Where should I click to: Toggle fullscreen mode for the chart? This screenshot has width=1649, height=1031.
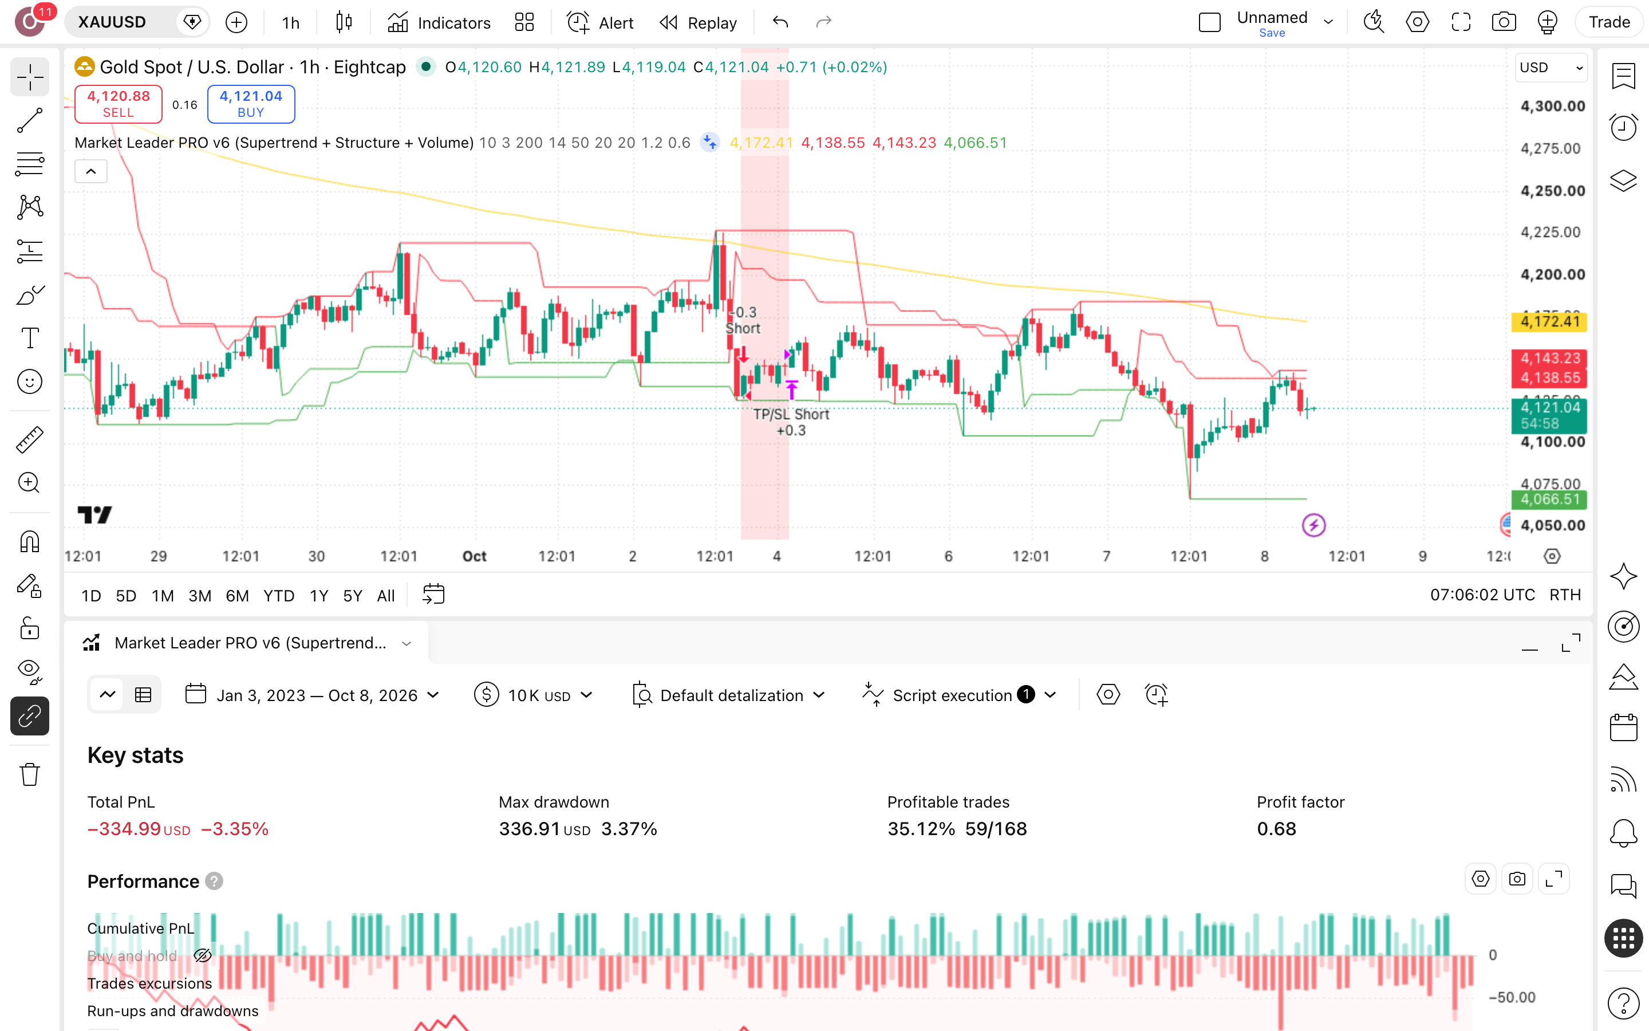point(1461,22)
